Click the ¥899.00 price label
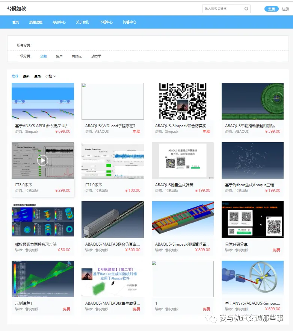The image size is (293, 331). 203,250
